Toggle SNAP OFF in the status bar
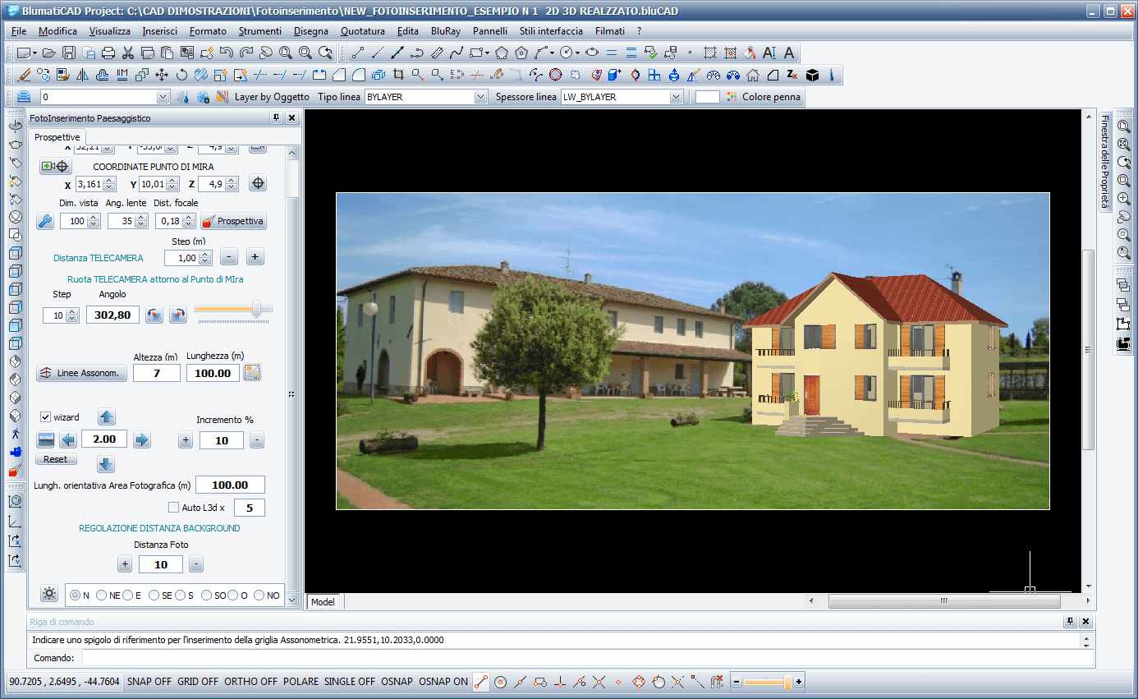This screenshot has height=699, width=1138. pos(149,682)
